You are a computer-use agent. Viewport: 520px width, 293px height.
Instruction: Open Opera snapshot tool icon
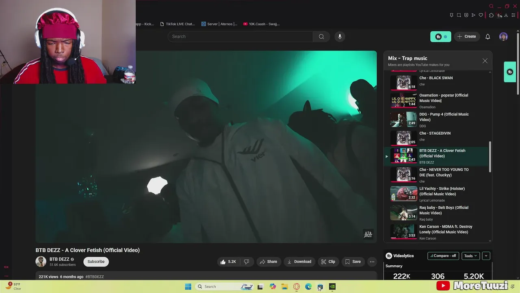pos(459,15)
